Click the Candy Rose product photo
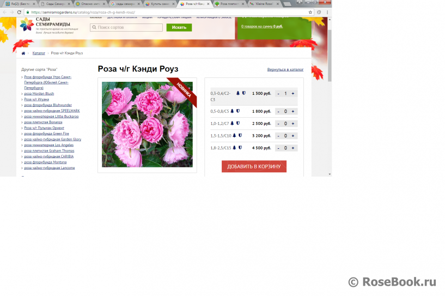This screenshot has width=445, height=296. coord(147,124)
